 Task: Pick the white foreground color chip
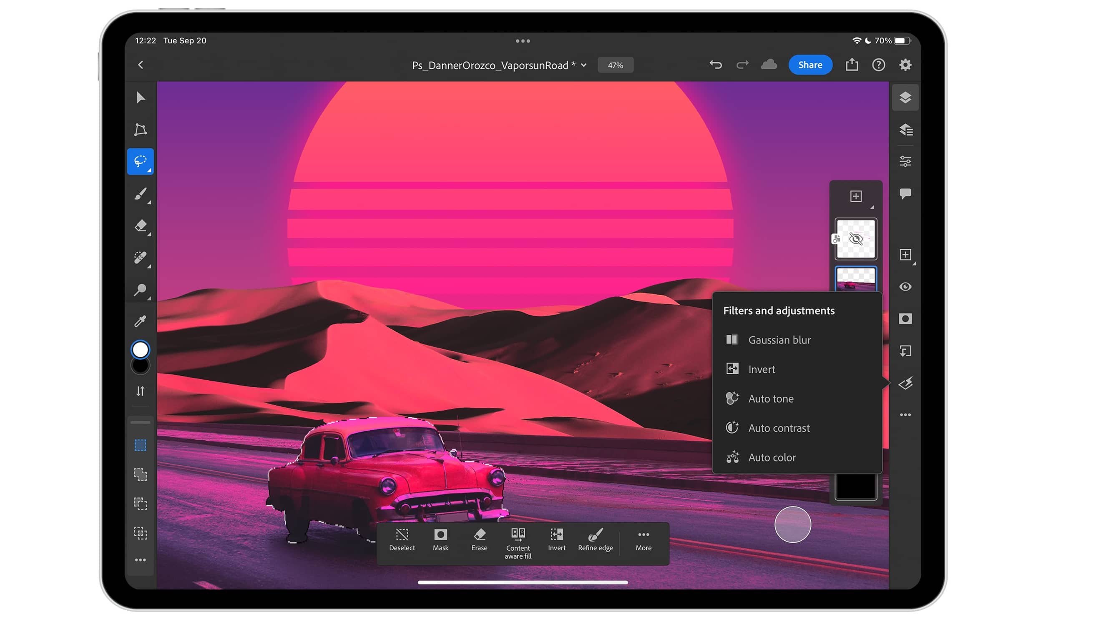(140, 350)
